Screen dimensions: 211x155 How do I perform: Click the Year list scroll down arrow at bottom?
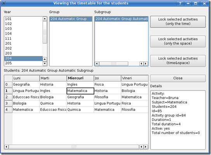tap(45, 63)
